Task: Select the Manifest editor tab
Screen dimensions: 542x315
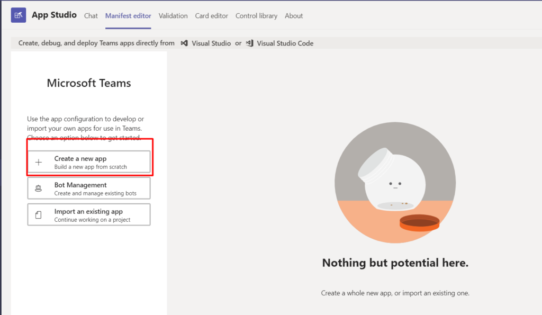Action: (128, 16)
